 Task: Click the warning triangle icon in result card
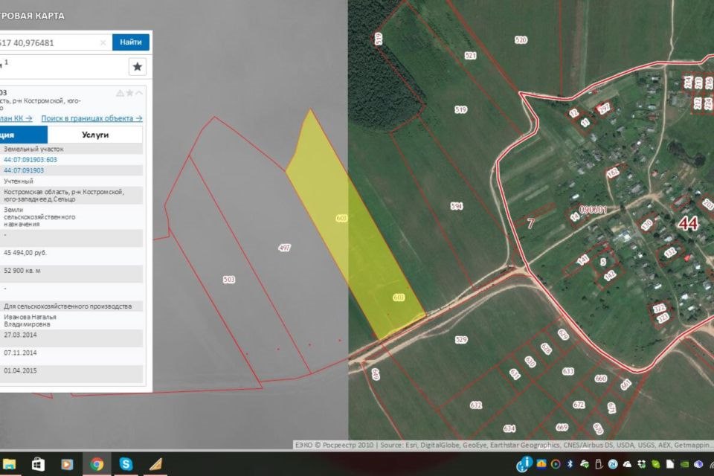click(119, 93)
